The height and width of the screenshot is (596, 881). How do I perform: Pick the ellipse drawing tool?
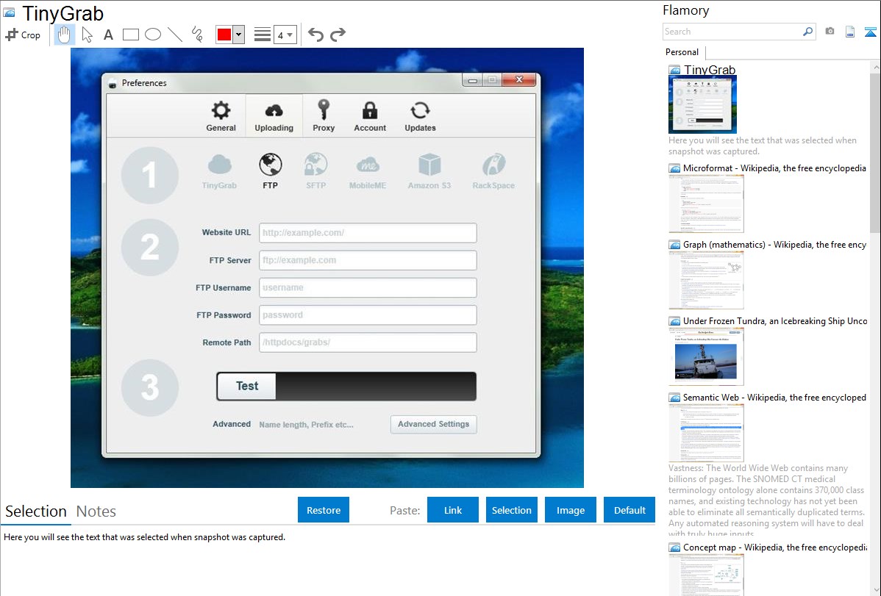coord(153,35)
